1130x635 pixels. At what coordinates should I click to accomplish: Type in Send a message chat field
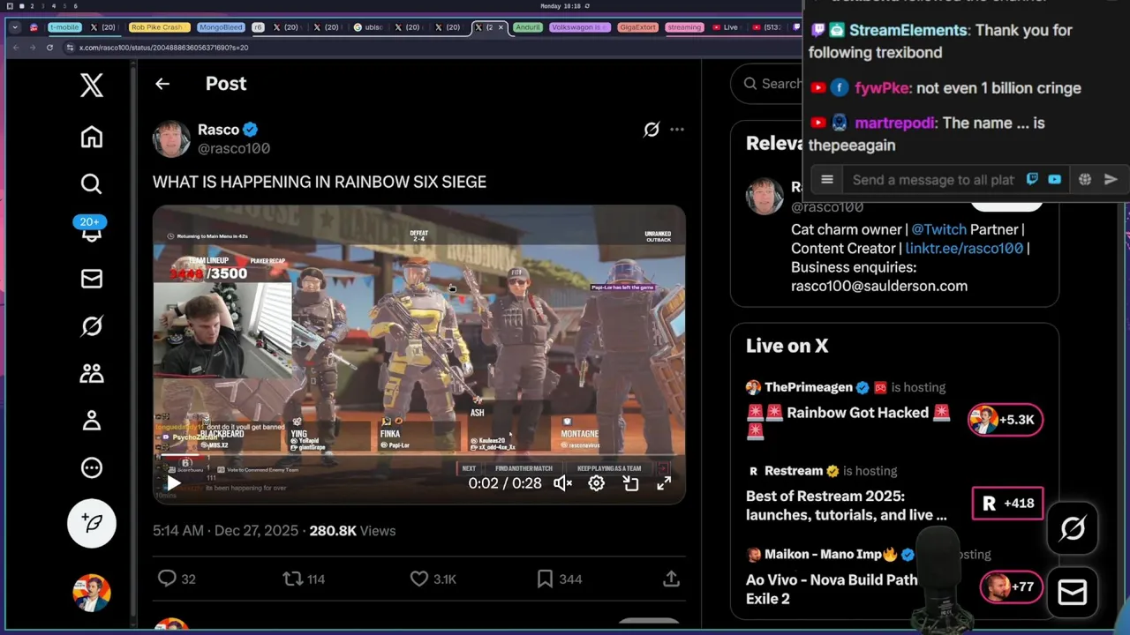(933, 180)
